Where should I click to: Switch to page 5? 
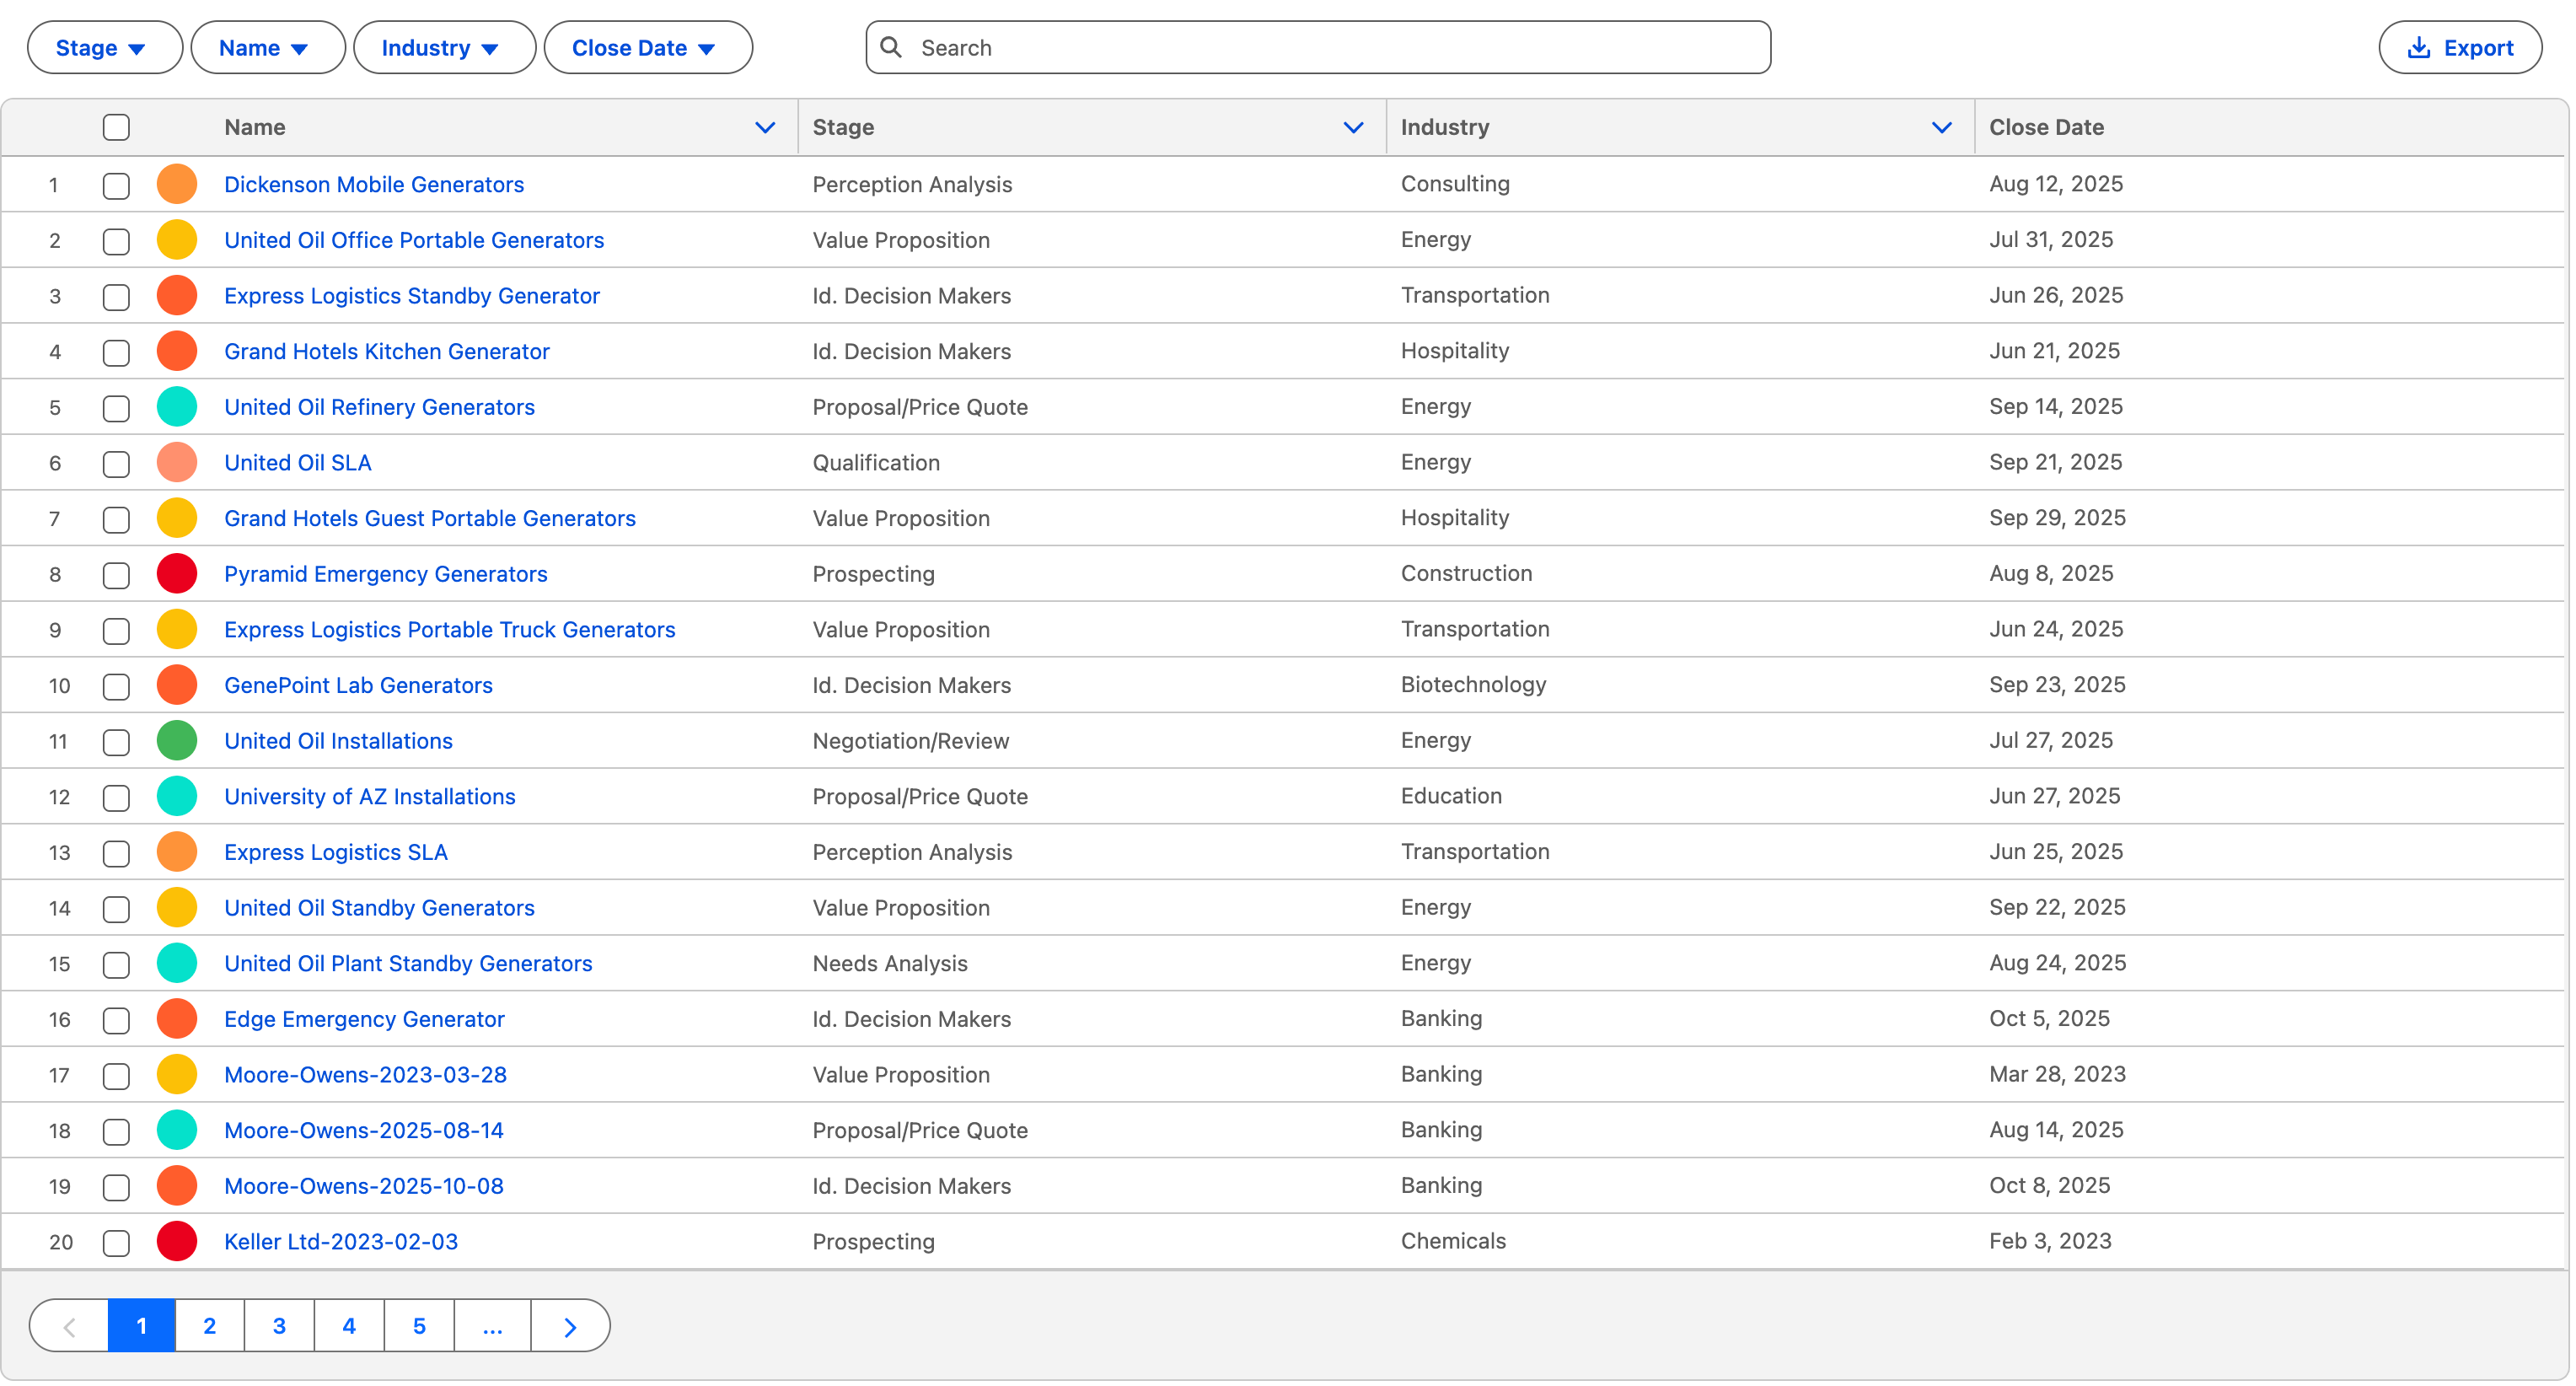(419, 1326)
